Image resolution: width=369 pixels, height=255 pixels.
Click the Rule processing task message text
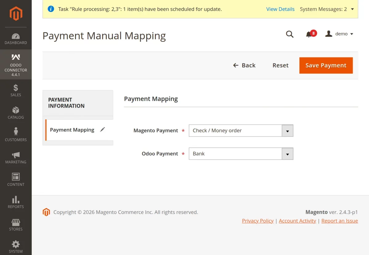pyautogui.click(x=140, y=9)
